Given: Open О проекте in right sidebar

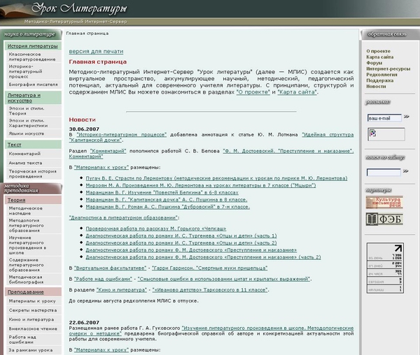Looking at the screenshot, I should (x=378, y=51).
